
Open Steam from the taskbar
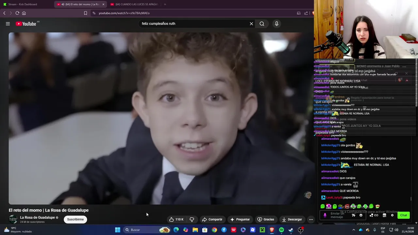(291, 230)
